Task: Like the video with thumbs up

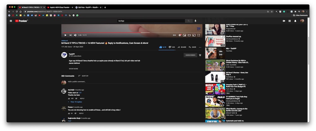Action: click(163, 47)
